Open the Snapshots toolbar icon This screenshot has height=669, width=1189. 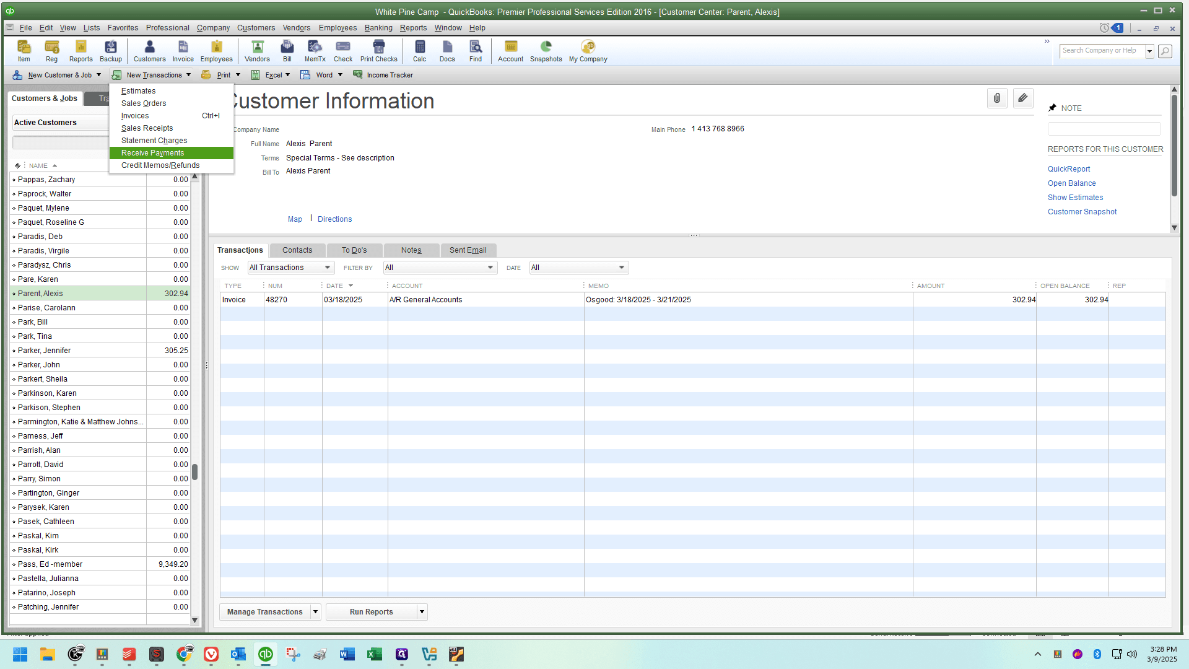[x=546, y=51]
